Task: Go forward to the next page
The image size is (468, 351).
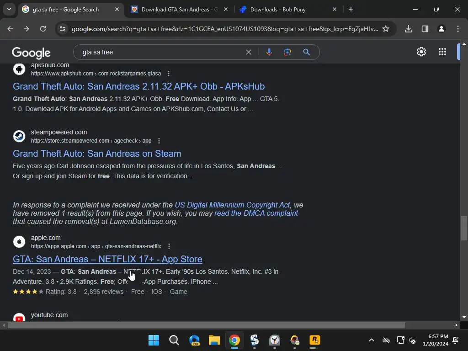Action: point(27,29)
